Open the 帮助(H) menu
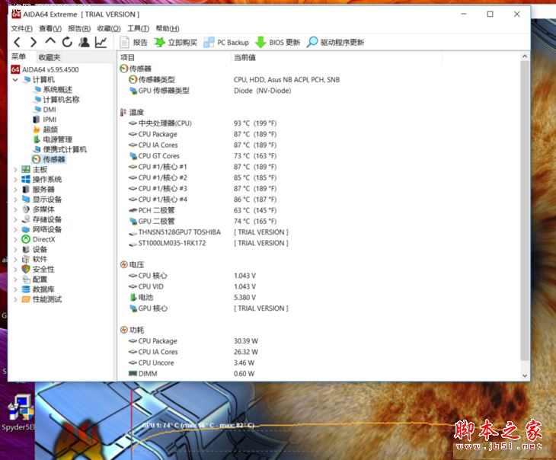This screenshot has height=460, width=556. (x=168, y=28)
